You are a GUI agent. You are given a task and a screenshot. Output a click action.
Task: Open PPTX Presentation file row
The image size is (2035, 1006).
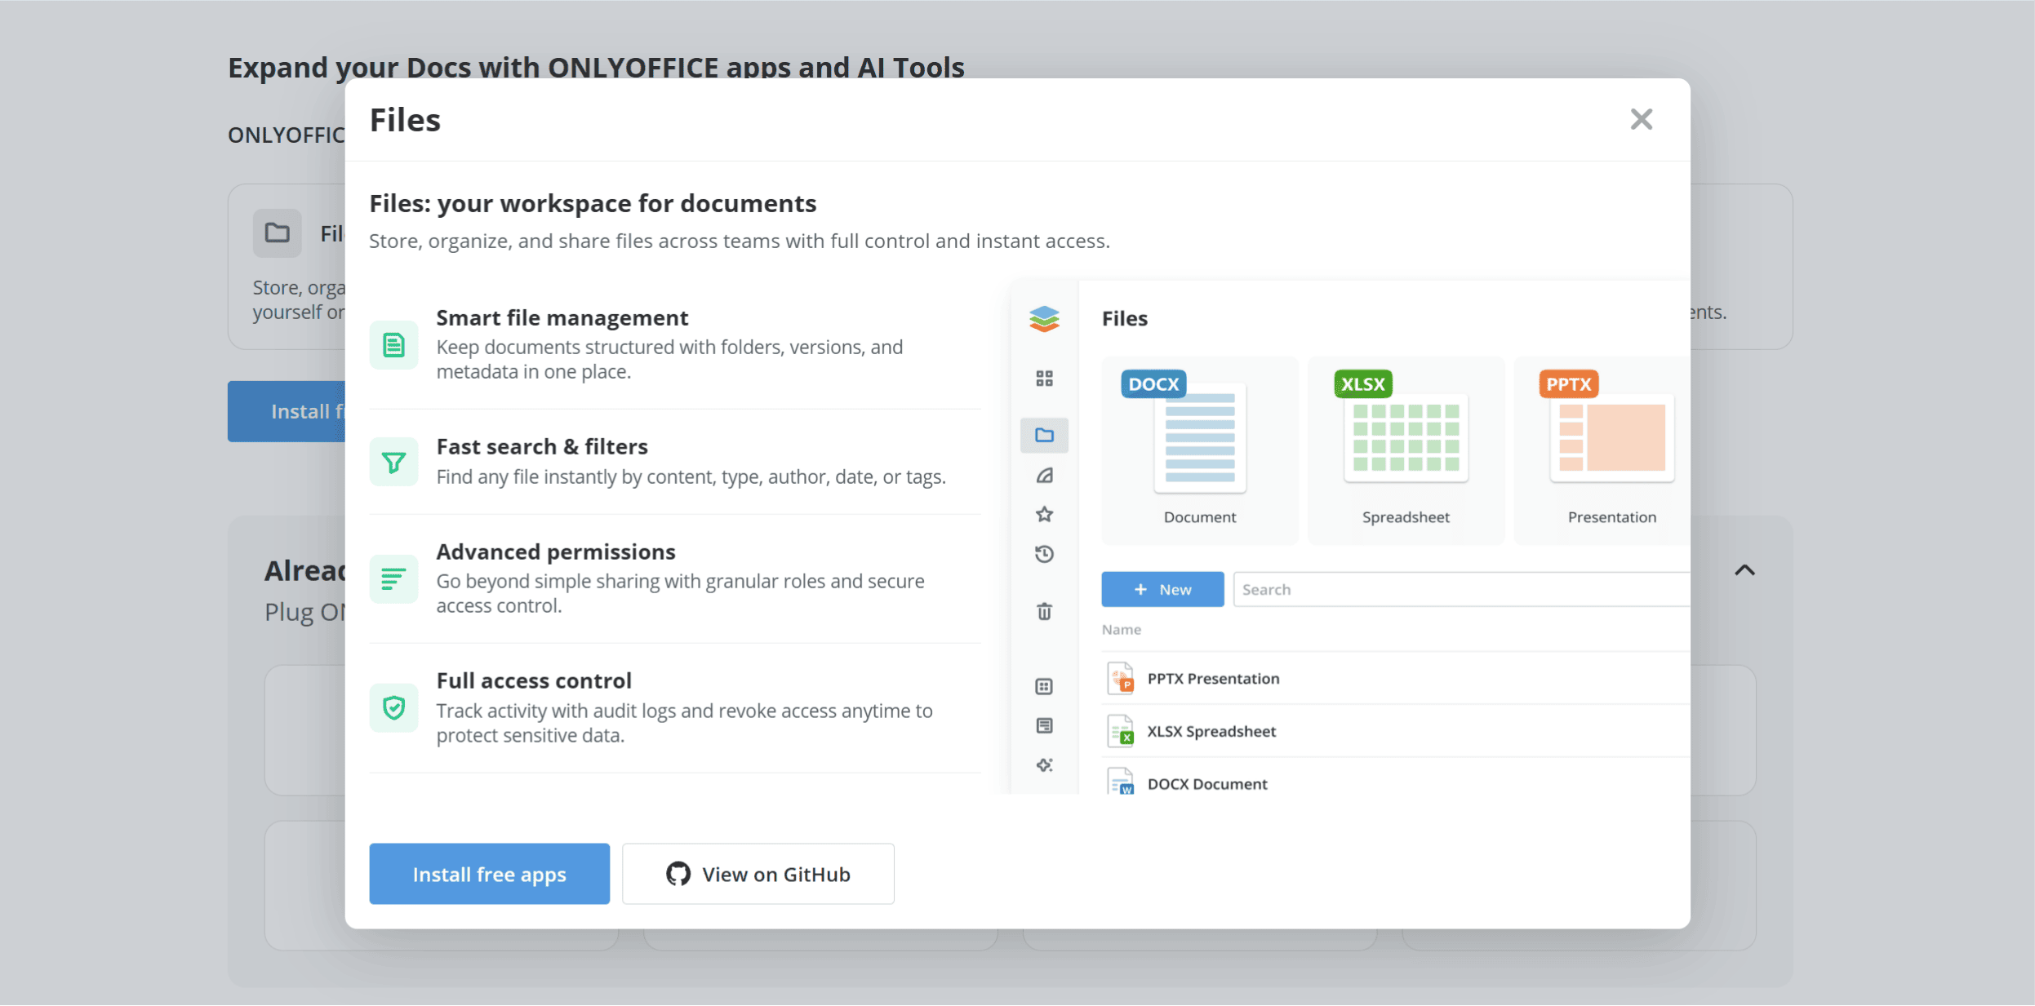click(1396, 678)
